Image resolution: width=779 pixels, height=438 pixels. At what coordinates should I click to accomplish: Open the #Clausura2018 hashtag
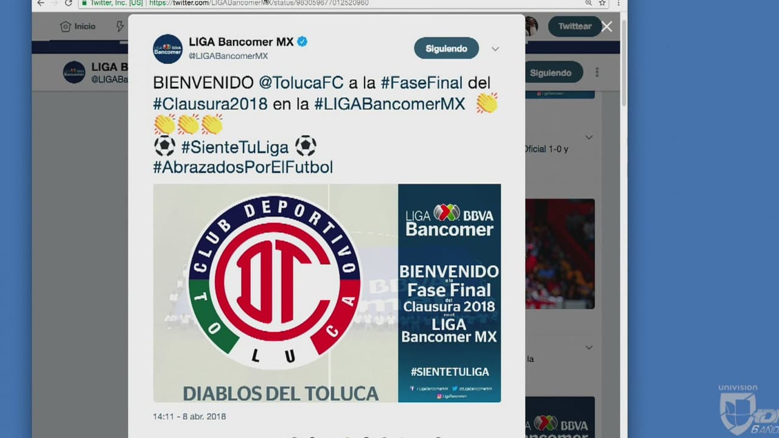(x=211, y=103)
